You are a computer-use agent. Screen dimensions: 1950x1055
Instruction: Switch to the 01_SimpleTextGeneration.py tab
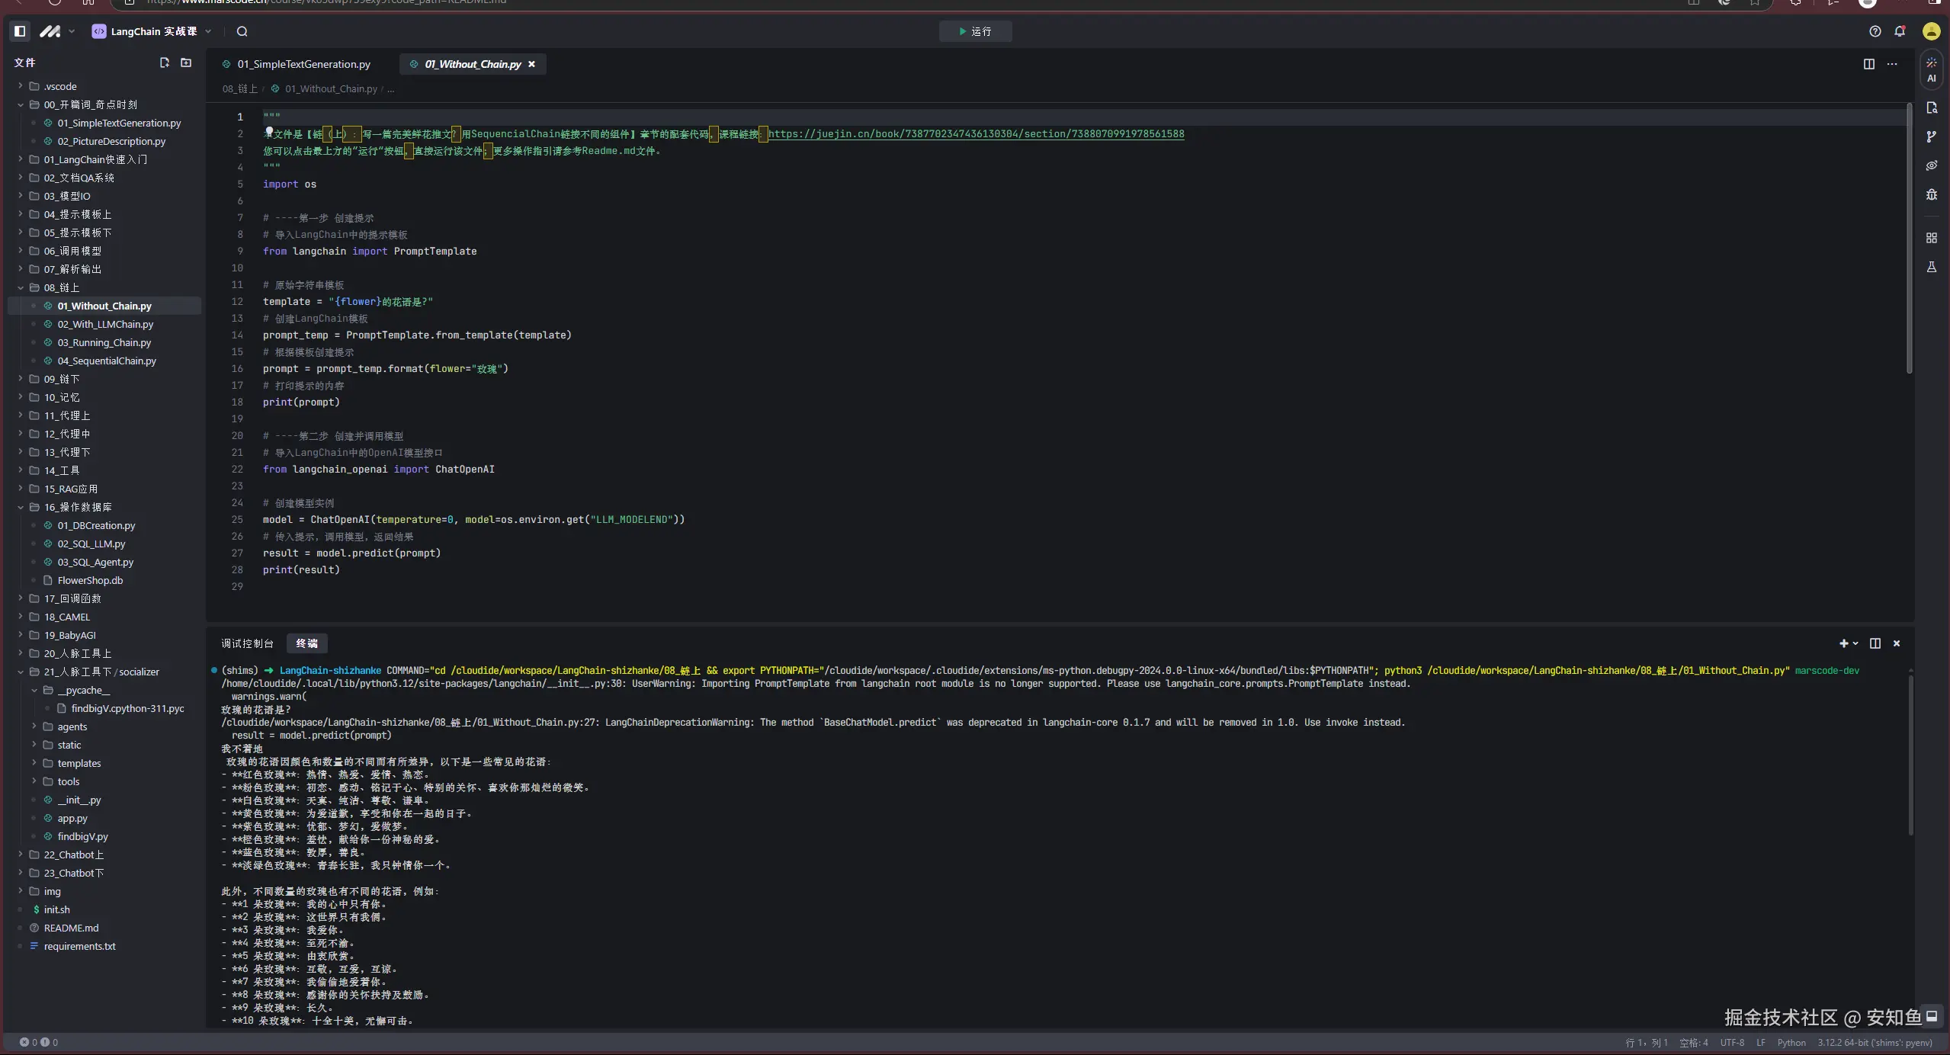coord(303,64)
